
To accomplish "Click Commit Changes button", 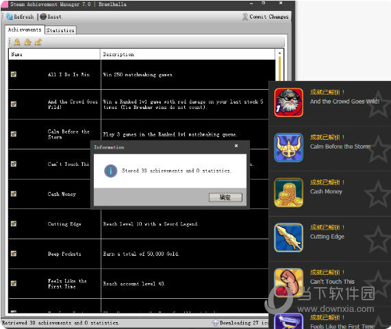I will coord(265,16).
